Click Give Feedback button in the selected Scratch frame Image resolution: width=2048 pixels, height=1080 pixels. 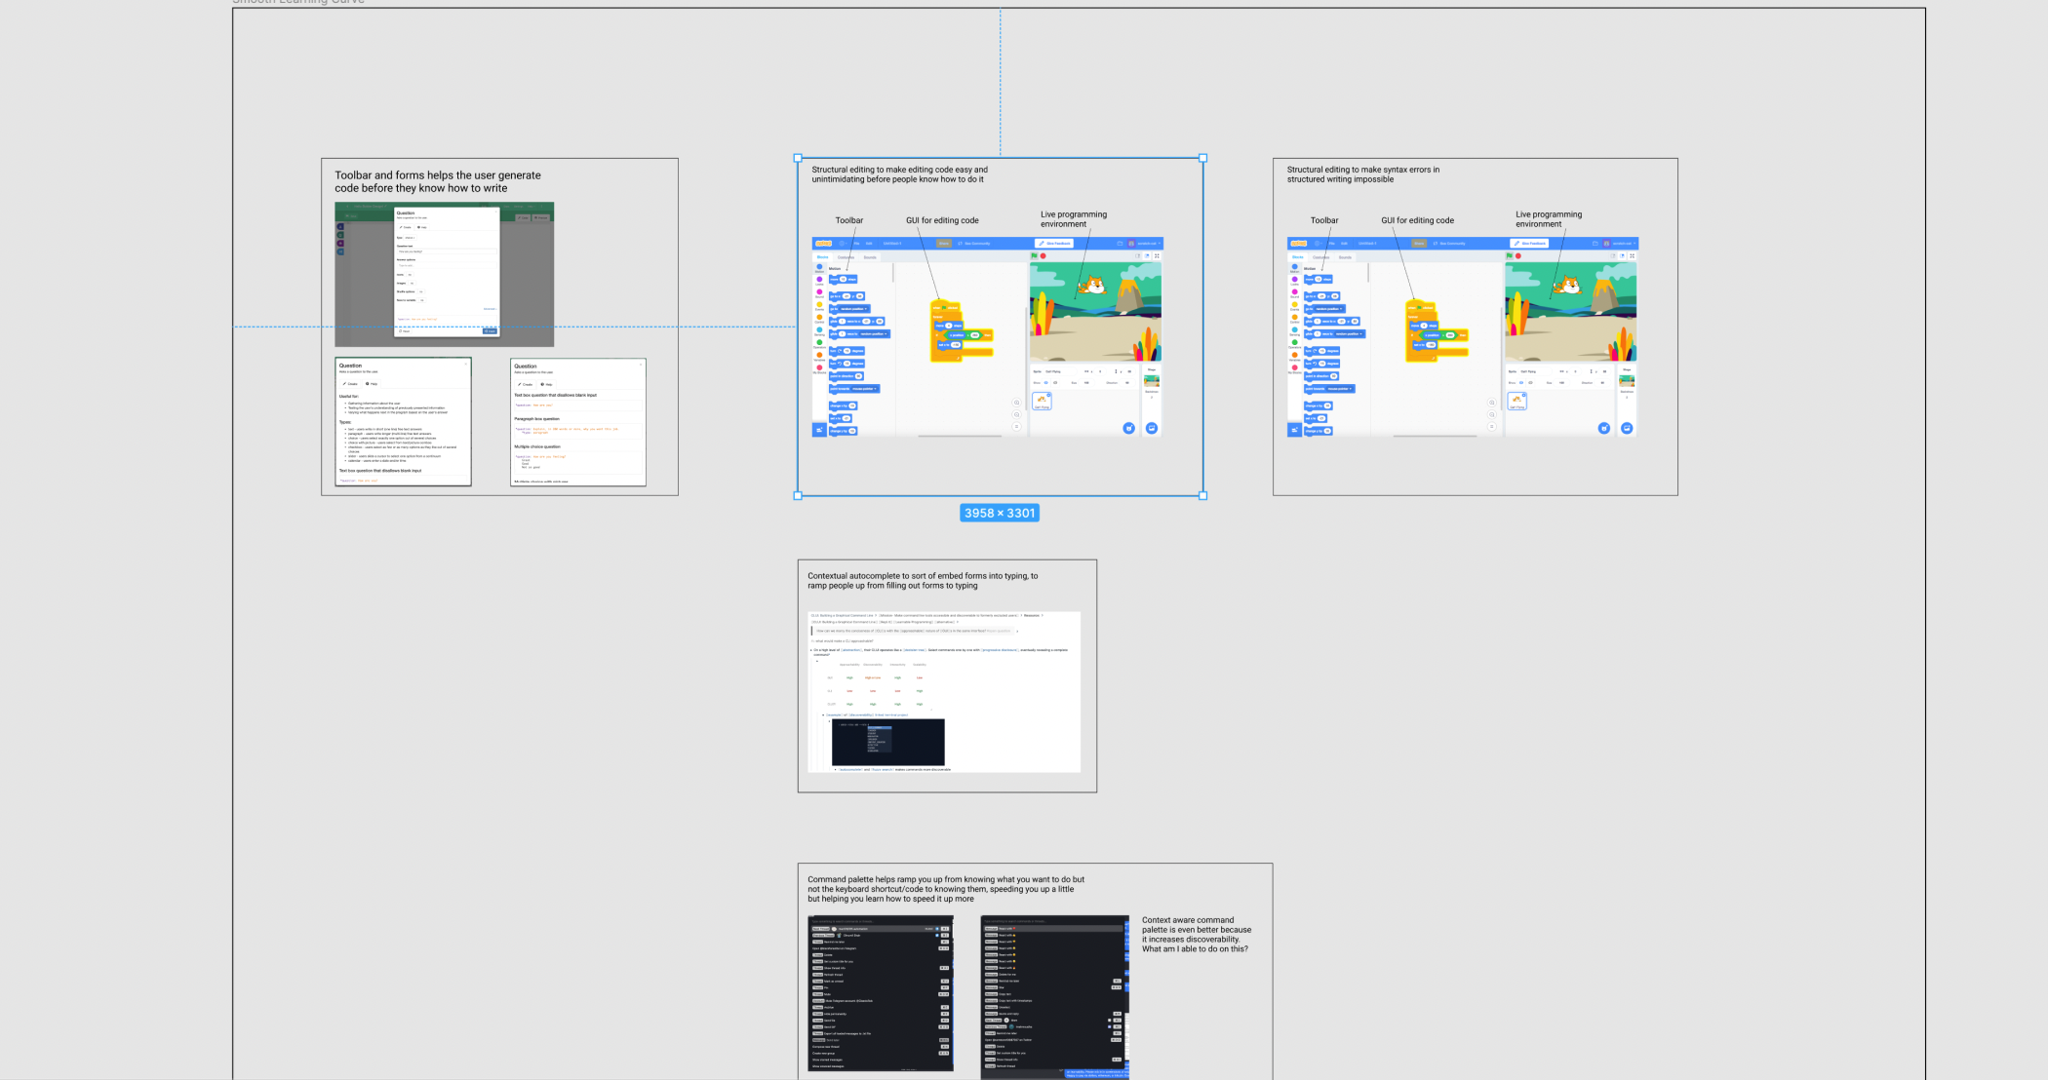click(1054, 244)
